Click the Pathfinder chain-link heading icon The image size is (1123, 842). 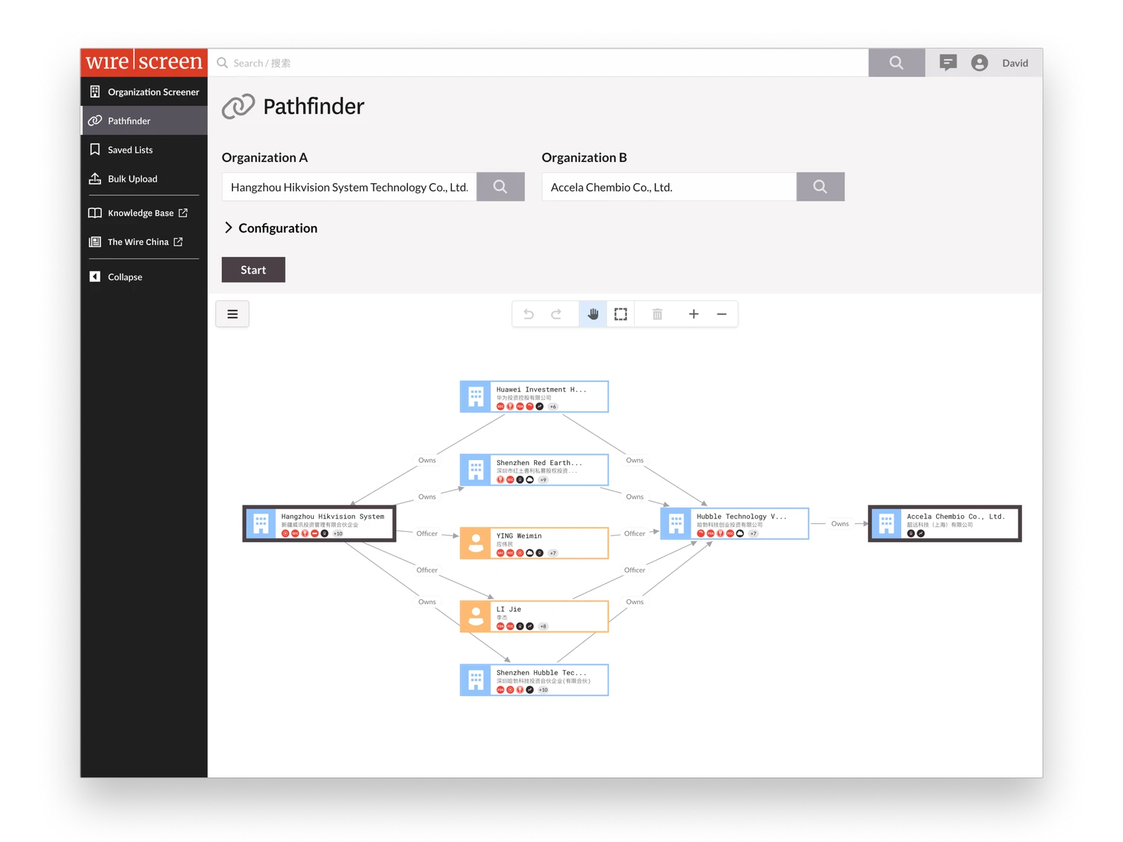[239, 107]
